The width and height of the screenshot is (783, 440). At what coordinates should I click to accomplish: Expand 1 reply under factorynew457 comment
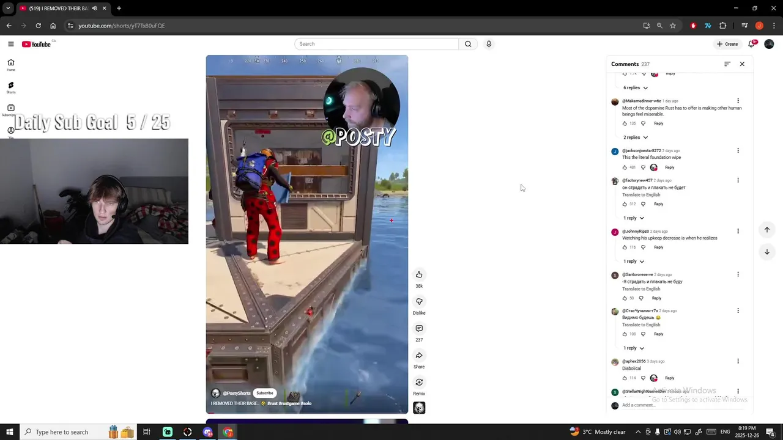[633, 218]
